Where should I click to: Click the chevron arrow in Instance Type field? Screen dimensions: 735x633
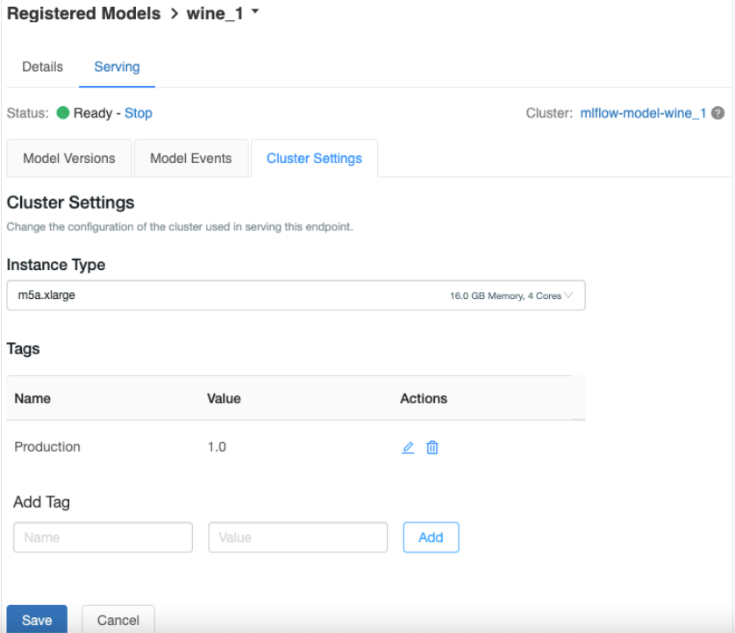pyautogui.click(x=569, y=295)
